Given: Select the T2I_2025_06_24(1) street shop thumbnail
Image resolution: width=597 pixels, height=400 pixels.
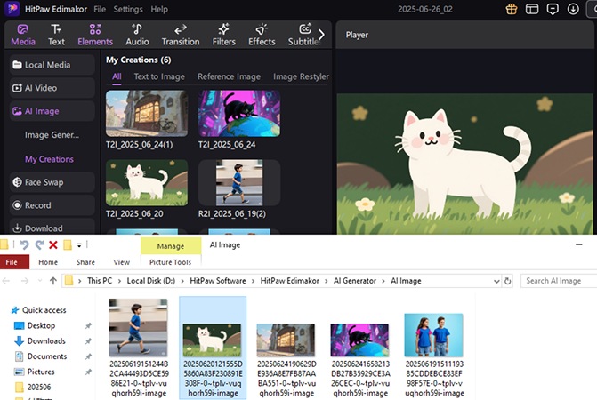Looking at the screenshot, I should (x=147, y=113).
